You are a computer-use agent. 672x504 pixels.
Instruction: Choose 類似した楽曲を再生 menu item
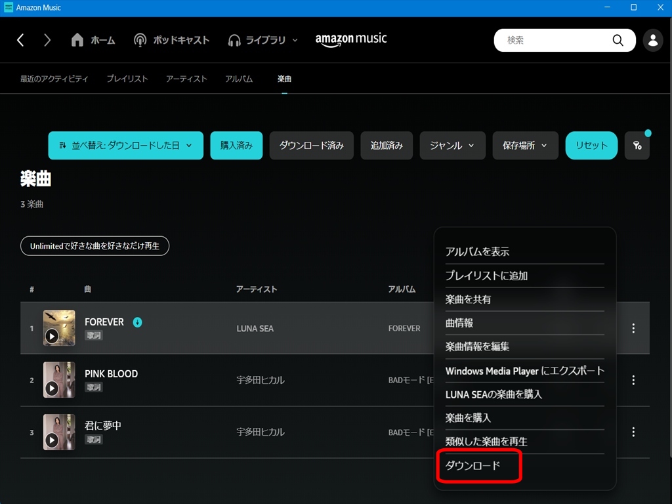coord(524,442)
